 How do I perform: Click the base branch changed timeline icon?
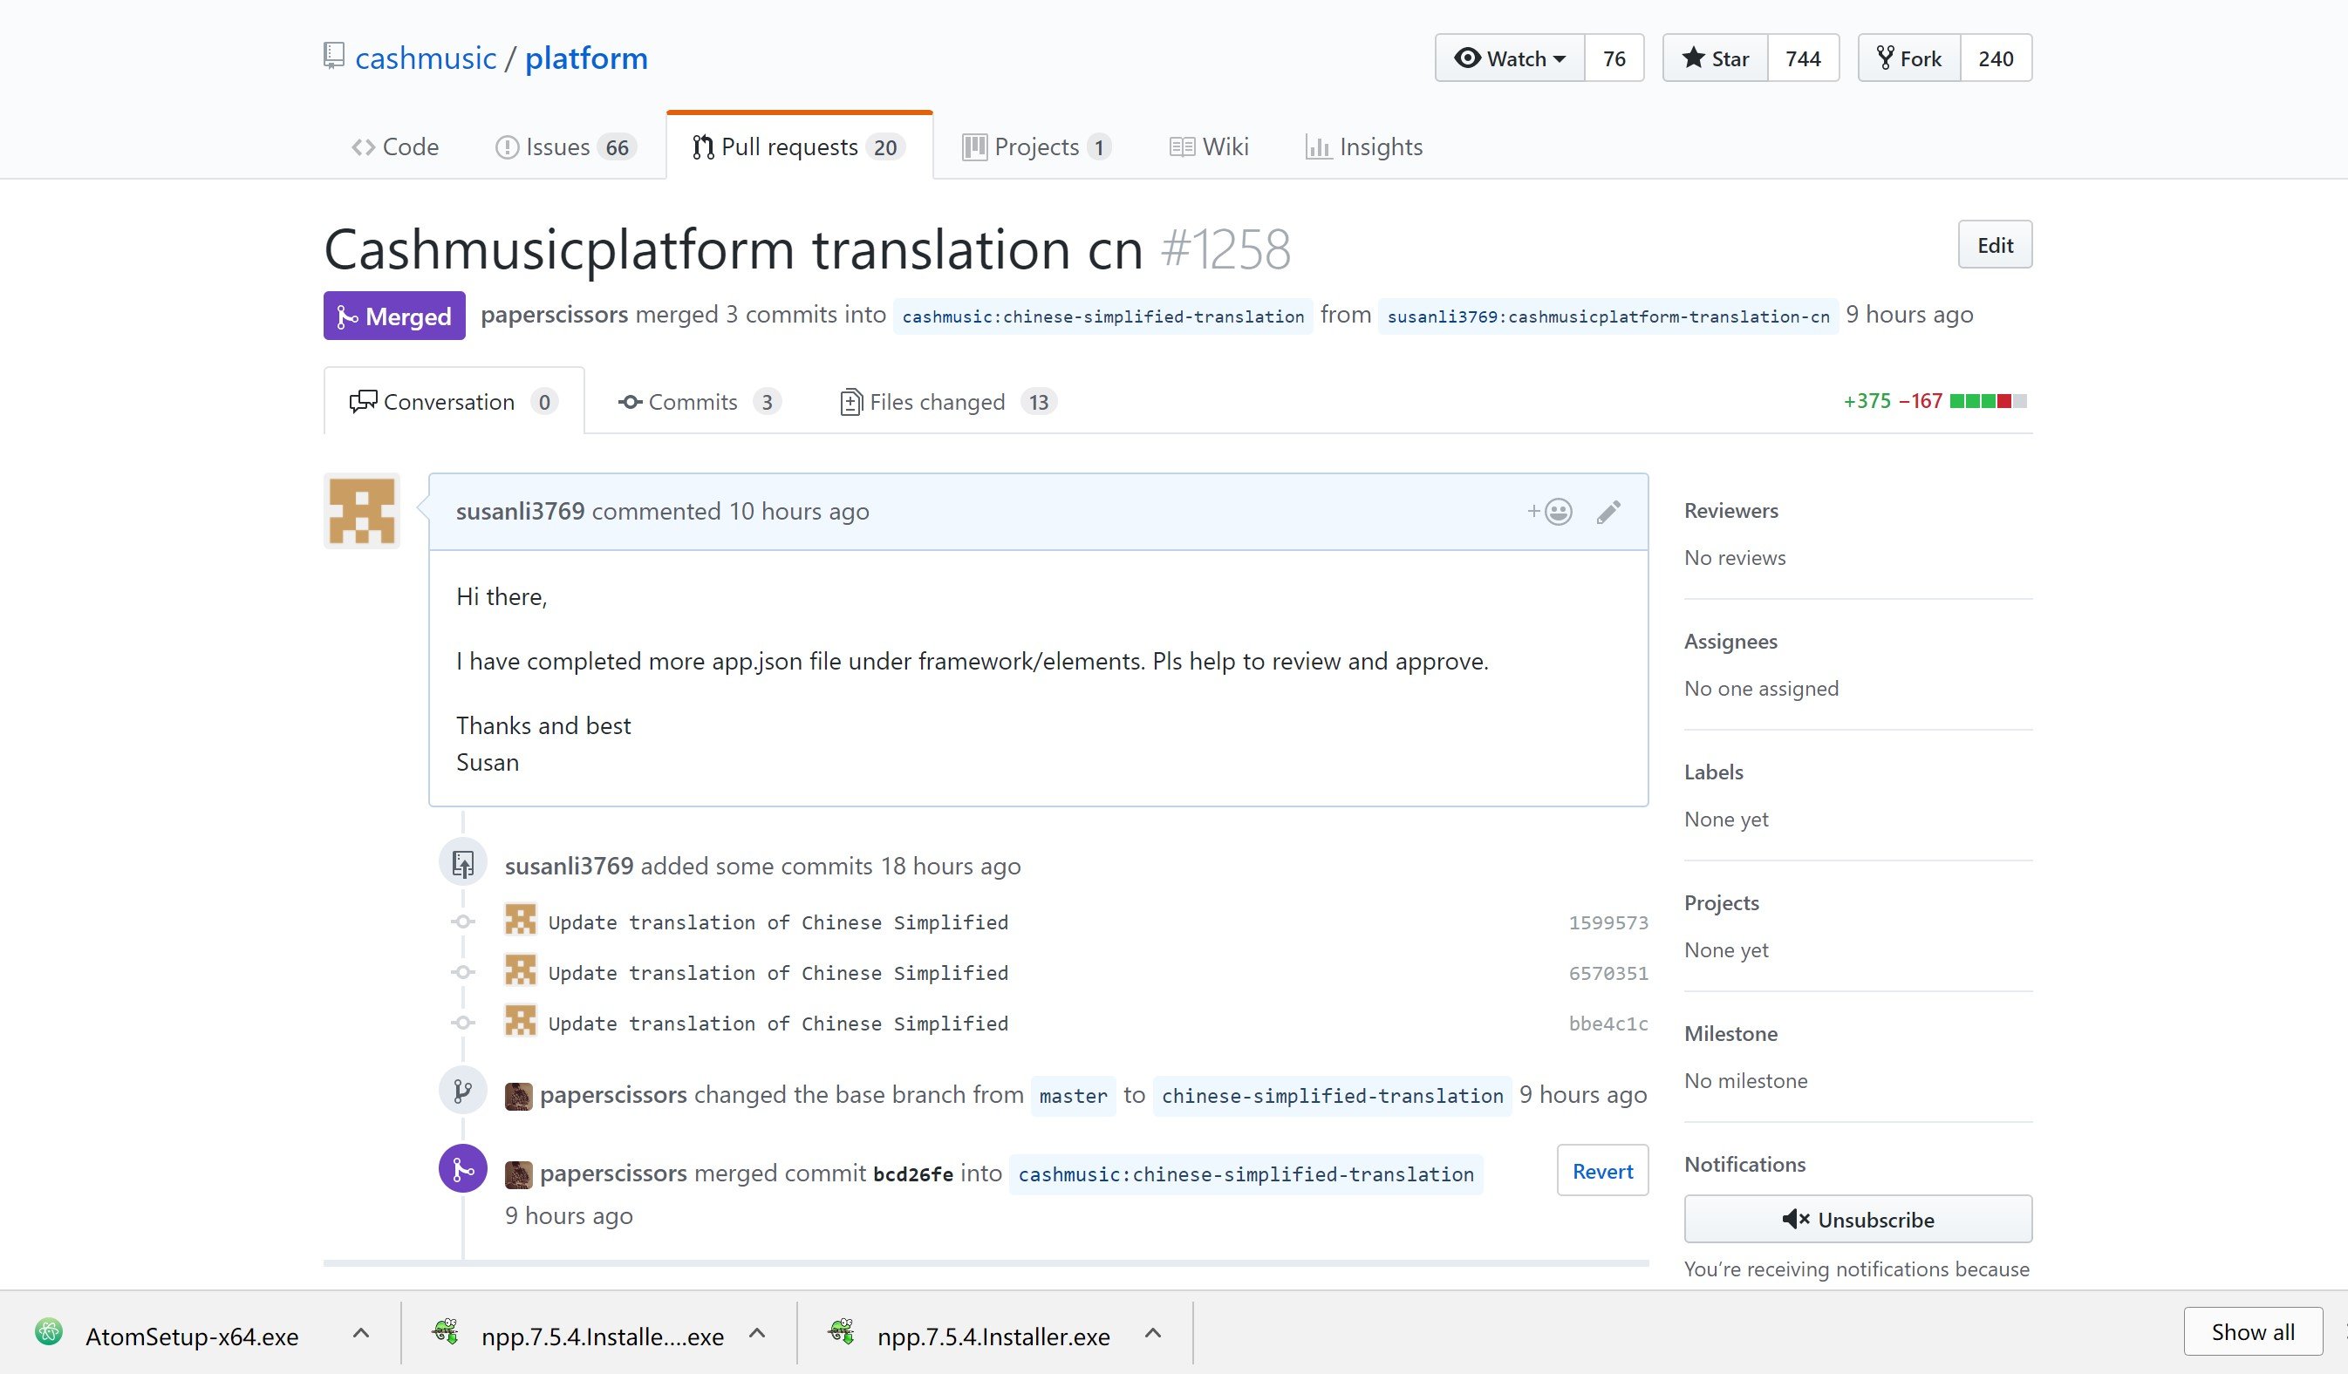[463, 1090]
